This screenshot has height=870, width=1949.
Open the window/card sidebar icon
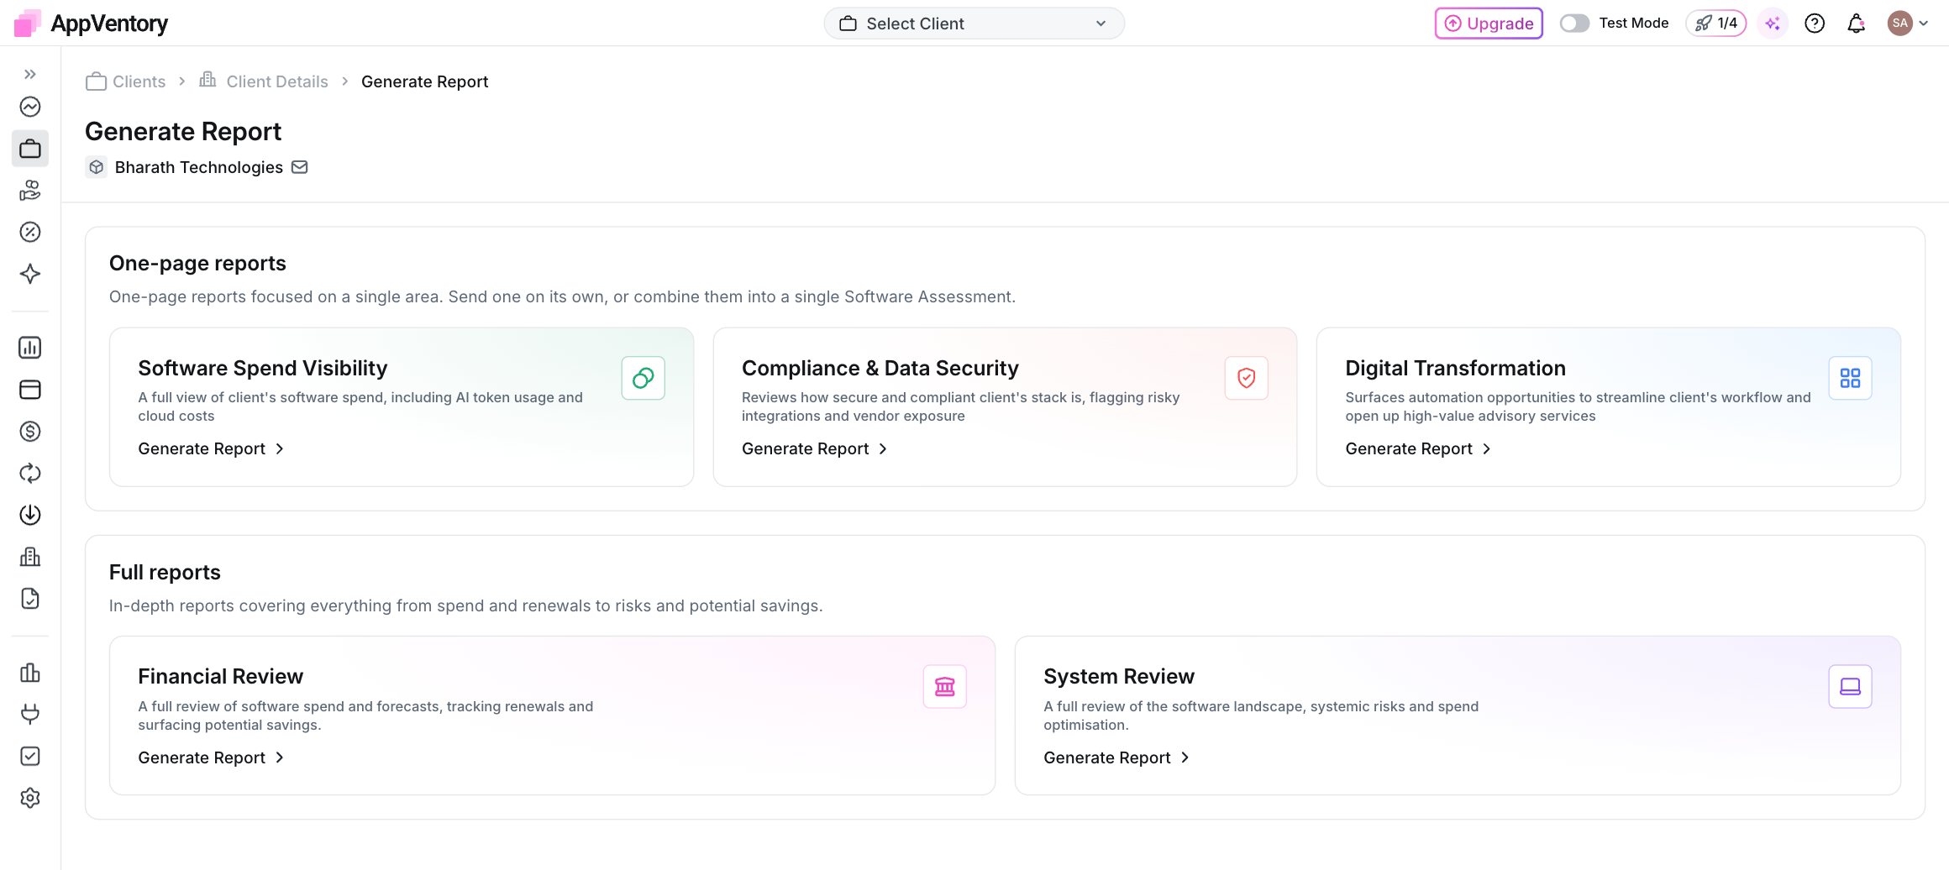point(30,390)
